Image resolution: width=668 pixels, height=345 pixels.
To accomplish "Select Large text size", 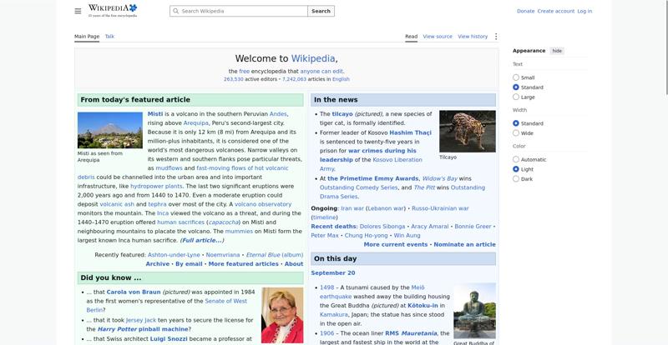I will pos(516,97).
